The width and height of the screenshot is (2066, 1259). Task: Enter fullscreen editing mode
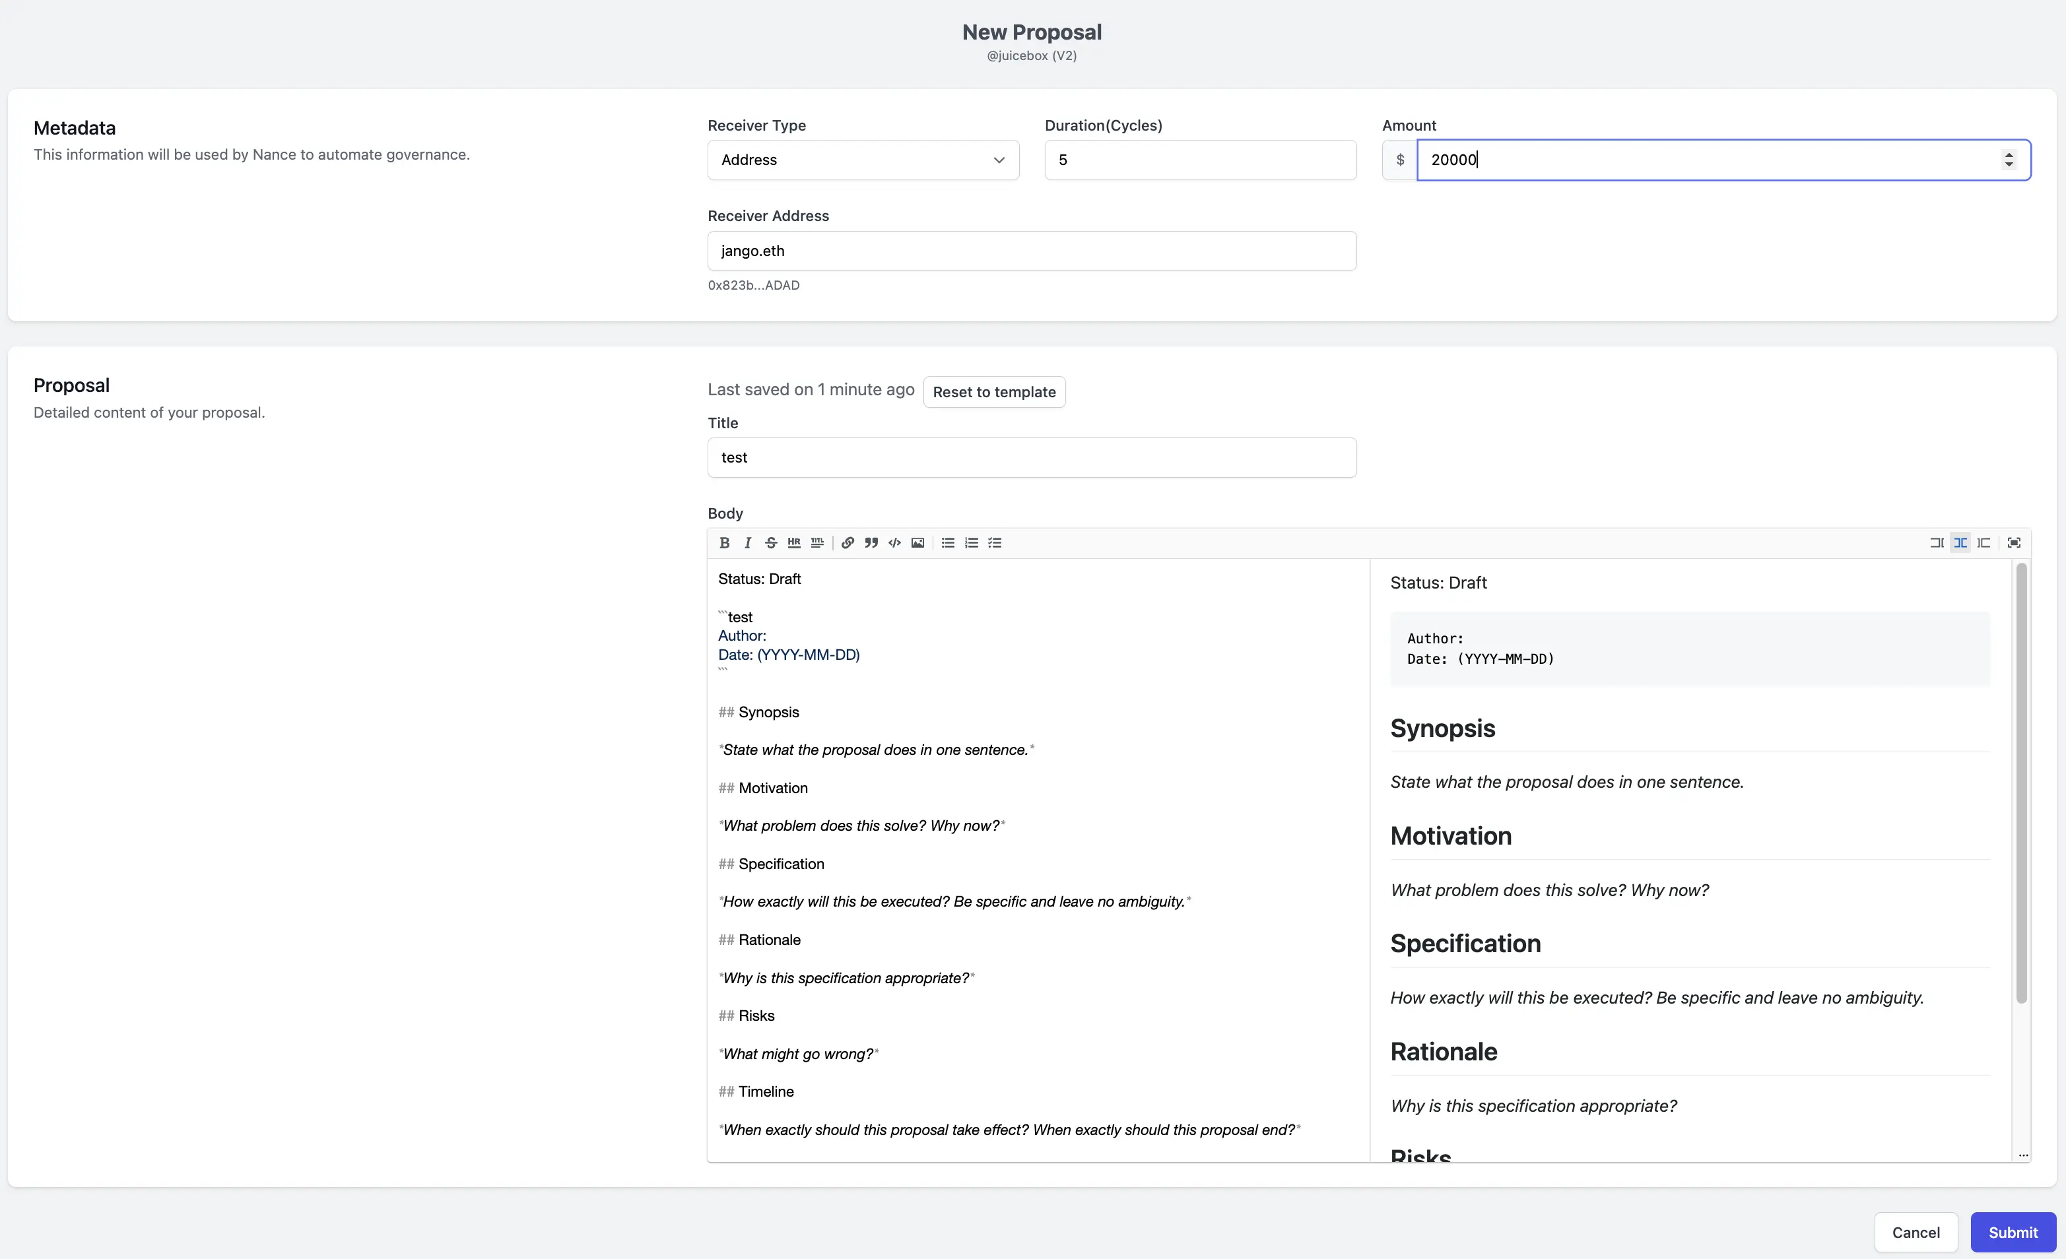pyautogui.click(x=2015, y=543)
